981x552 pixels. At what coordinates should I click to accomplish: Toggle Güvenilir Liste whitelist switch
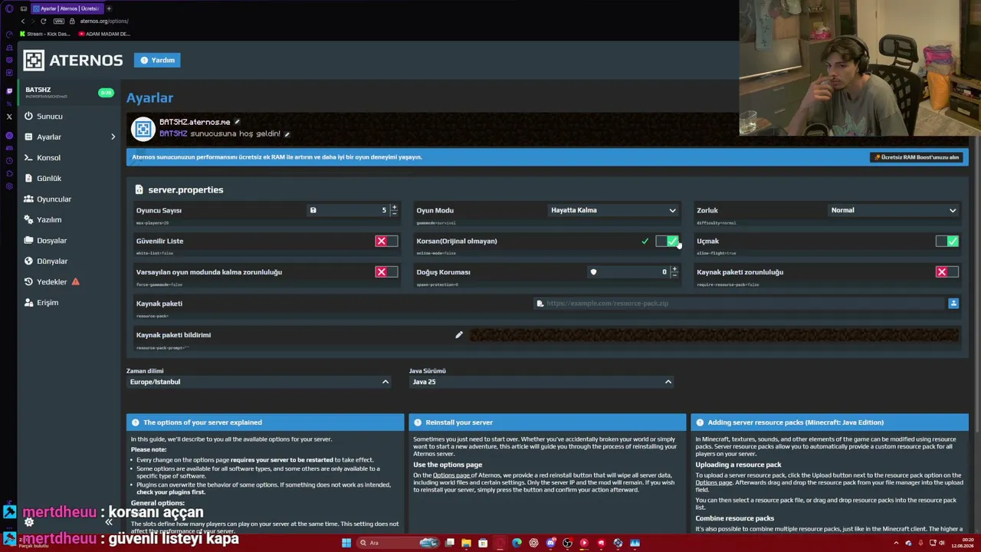(x=386, y=242)
